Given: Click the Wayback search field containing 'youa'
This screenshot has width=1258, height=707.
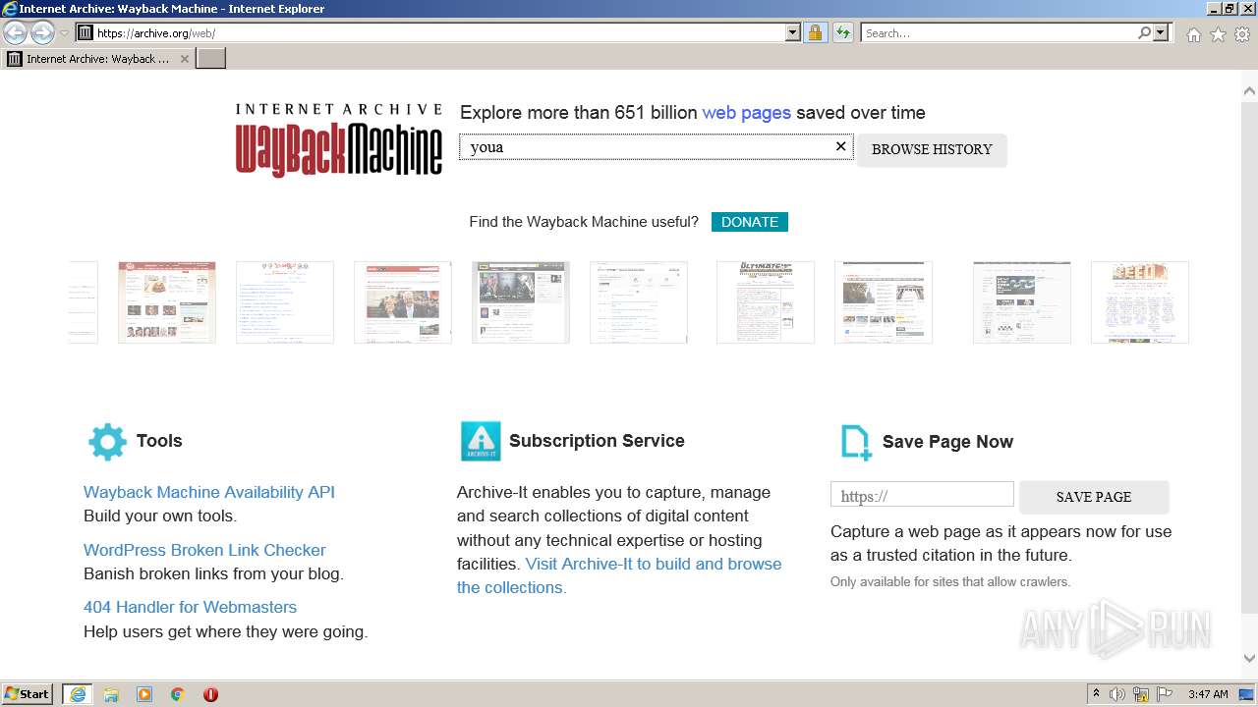Looking at the screenshot, I should click(x=656, y=147).
